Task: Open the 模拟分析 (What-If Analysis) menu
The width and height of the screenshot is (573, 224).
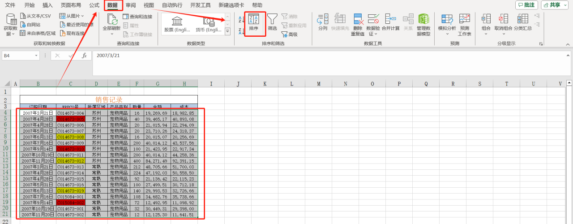Action: [447, 25]
